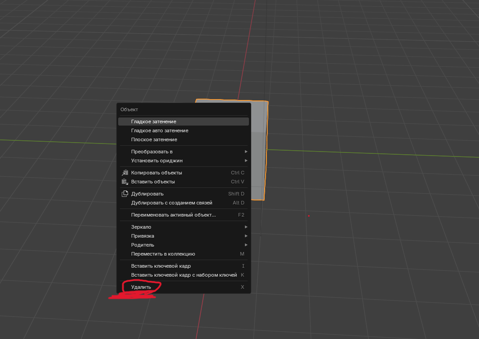The image size is (479, 339).
Task: Click Копировать объекты menu entry
Action: pos(183,173)
